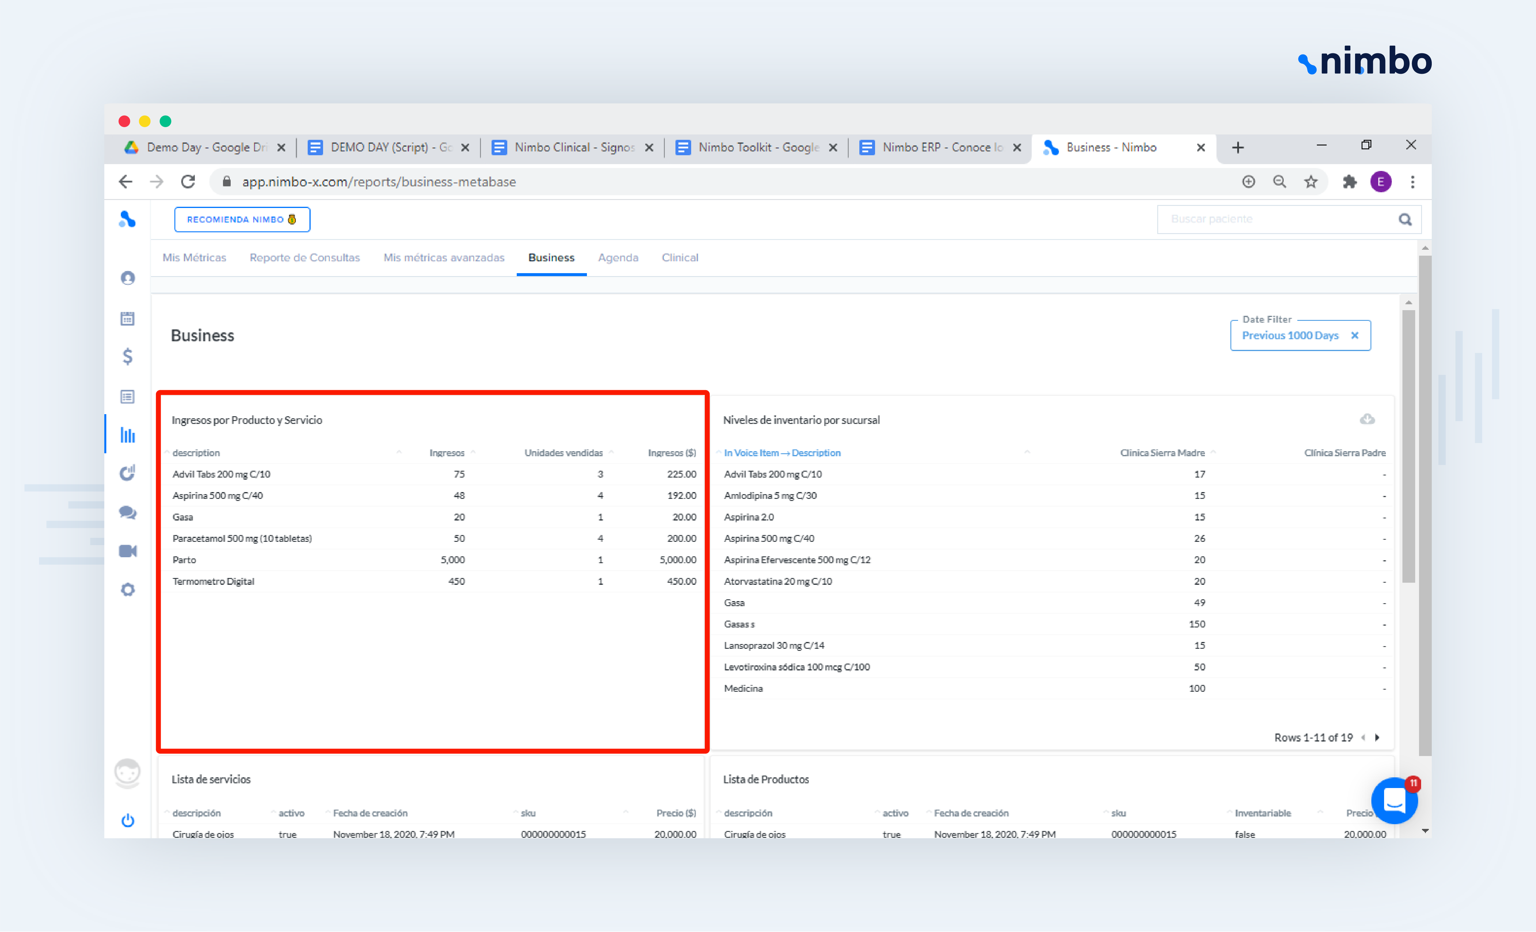Click the Recomienda Nimbo button
Viewport: 1536px width, 932px height.
242,220
